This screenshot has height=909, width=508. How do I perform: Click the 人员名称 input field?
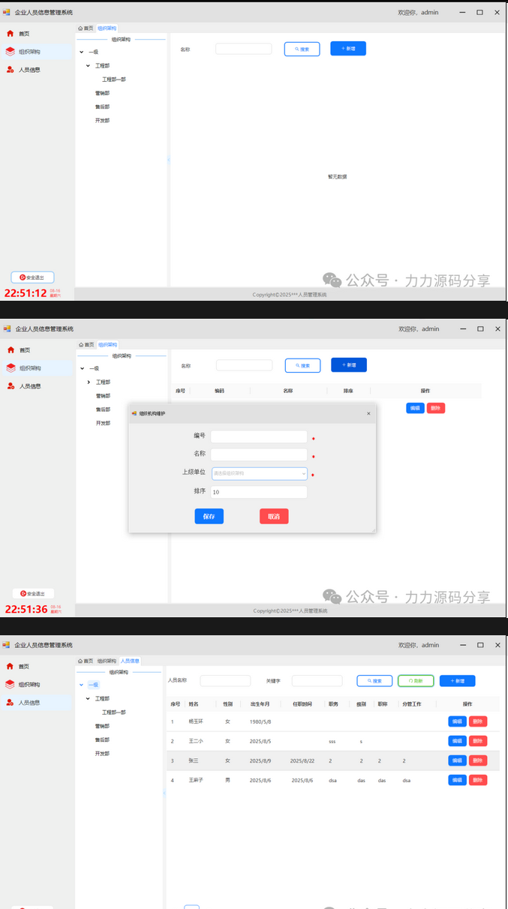click(x=225, y=681)
